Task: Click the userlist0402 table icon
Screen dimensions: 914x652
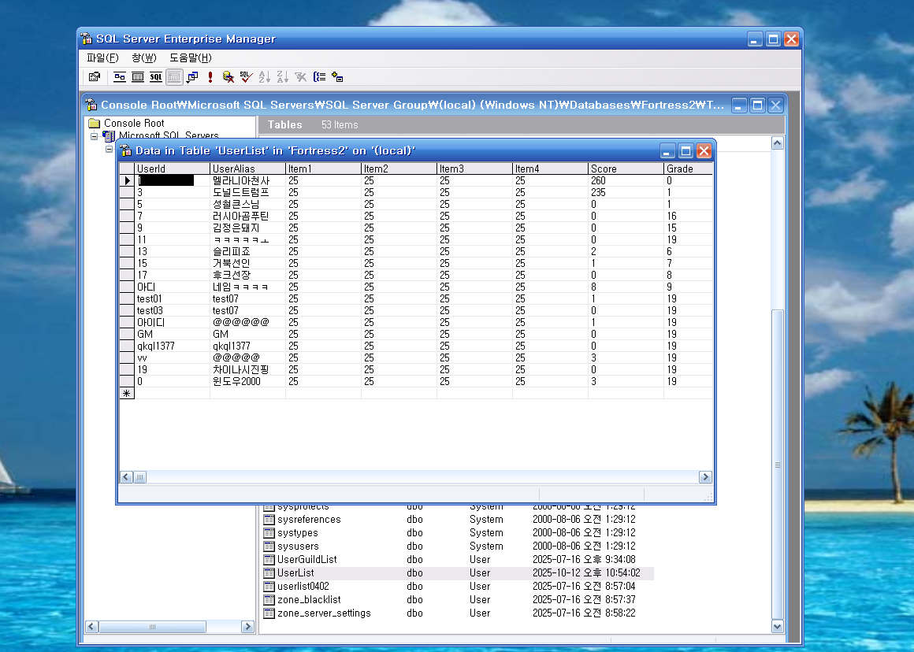Action: click(269, 586)
